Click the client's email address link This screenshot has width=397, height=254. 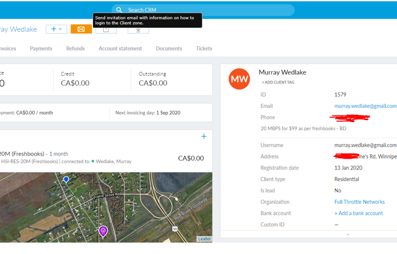365,106
